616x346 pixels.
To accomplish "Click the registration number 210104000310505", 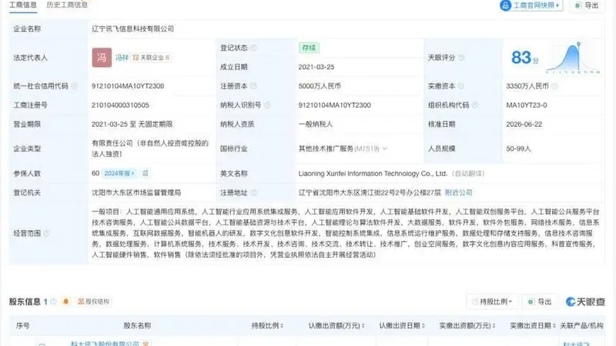I will click(x=120, y=105).
